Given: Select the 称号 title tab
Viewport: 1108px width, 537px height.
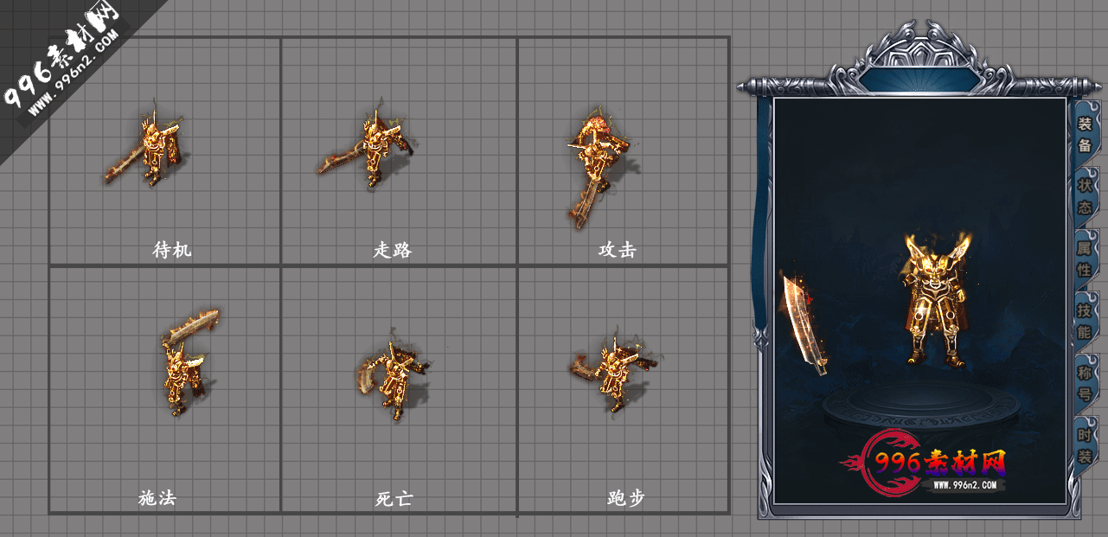Looking at the screenshot, I should [x=1085, y=383].
